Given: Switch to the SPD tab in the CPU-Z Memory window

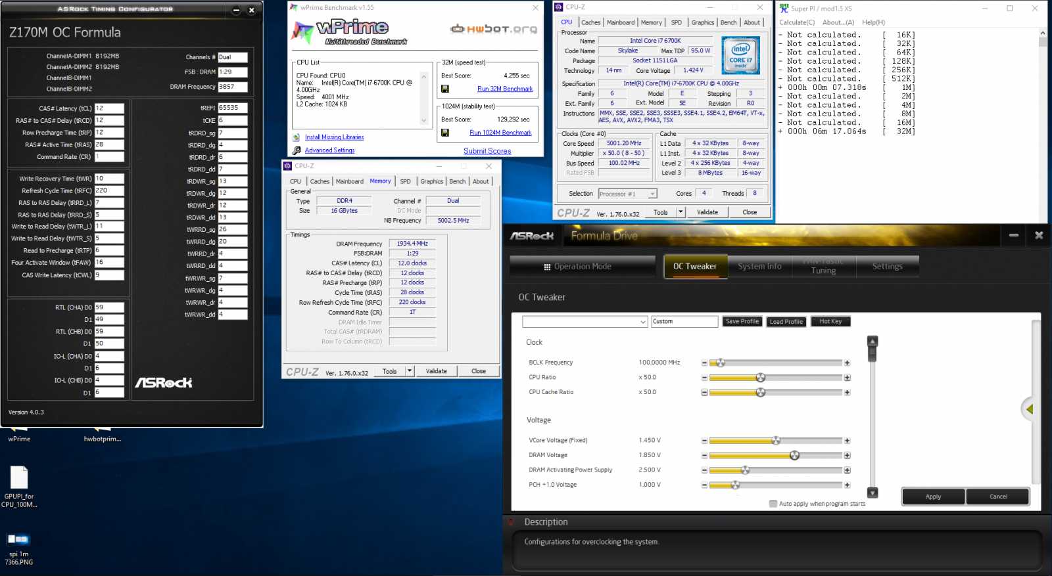Looking at the screenshot, I should (x=406, y=181).
